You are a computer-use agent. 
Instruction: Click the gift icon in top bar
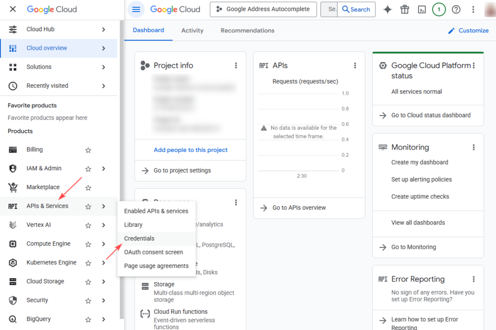point(404,9)
